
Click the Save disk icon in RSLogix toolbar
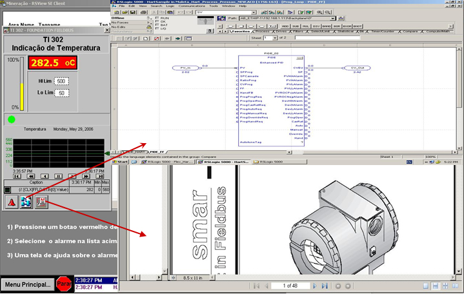pos(132,12)
